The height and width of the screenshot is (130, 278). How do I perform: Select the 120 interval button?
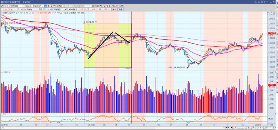pos(83,6)
